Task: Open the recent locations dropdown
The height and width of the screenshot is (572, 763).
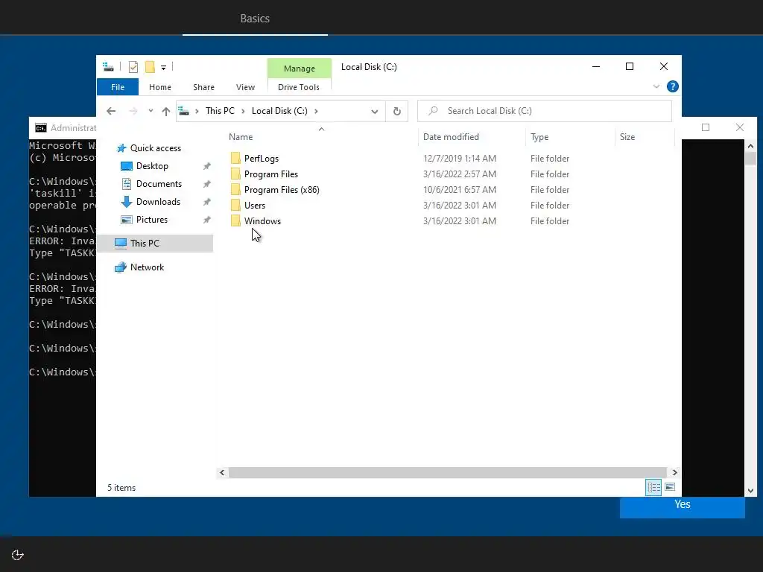Action: pos(151,111)
